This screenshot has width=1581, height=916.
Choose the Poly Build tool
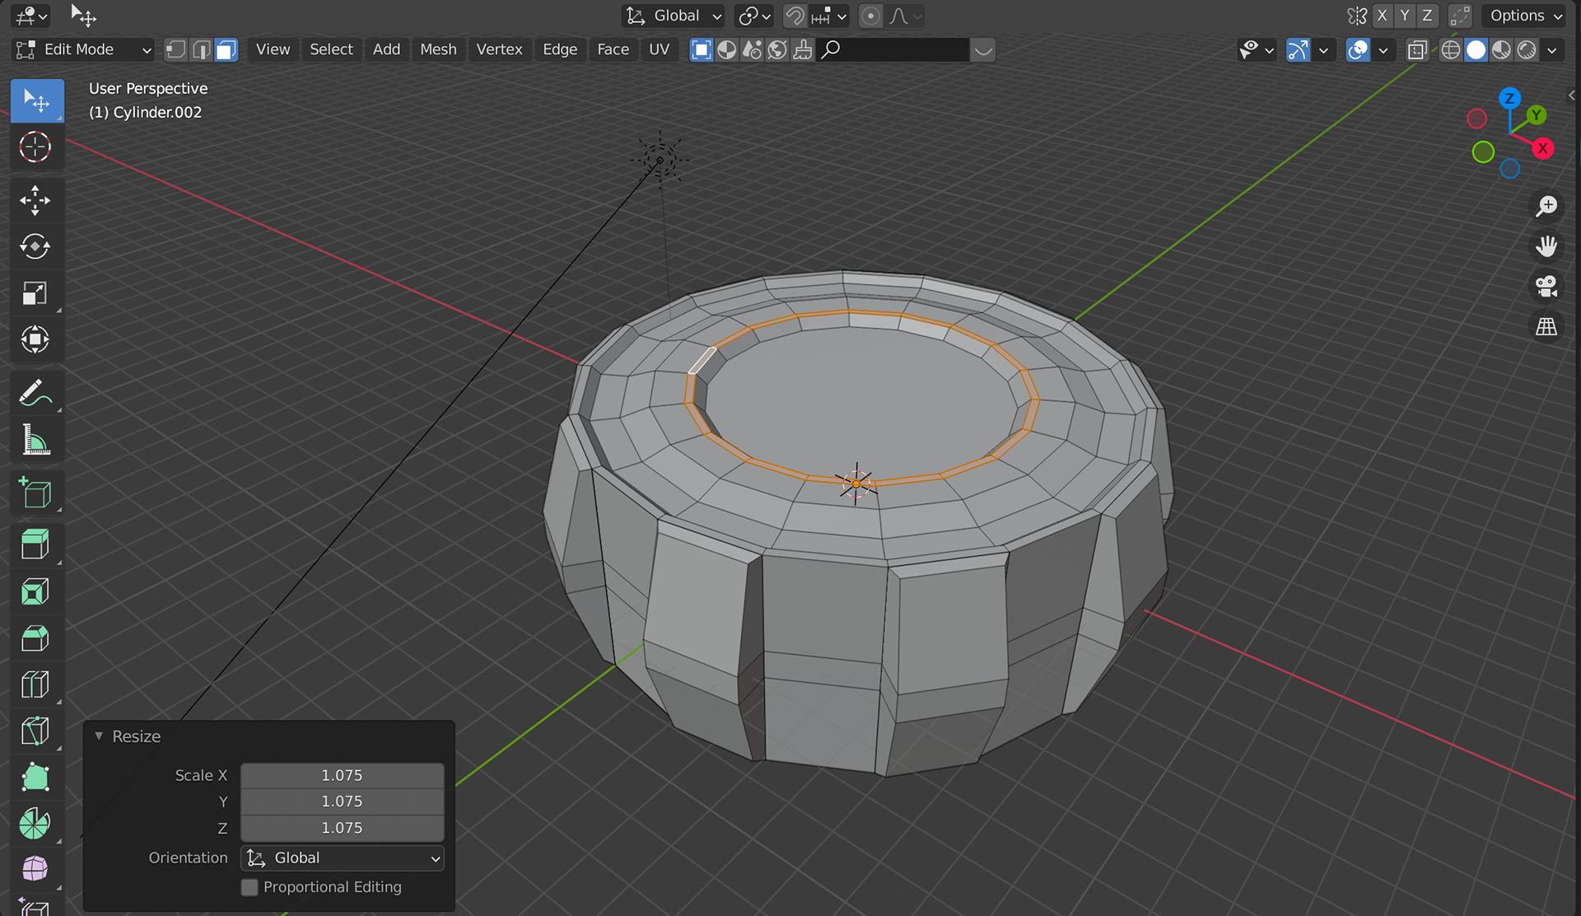[35, 778]
